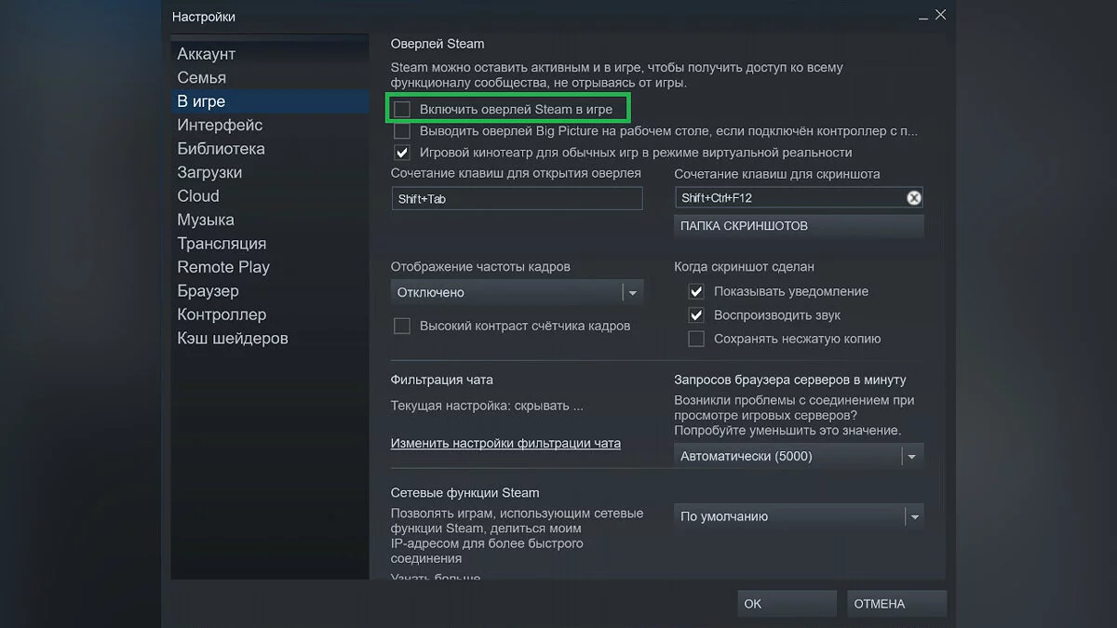The image size is (1117, 628).
Task: Click the ОТМЕНА button
Action: (896, 604)
